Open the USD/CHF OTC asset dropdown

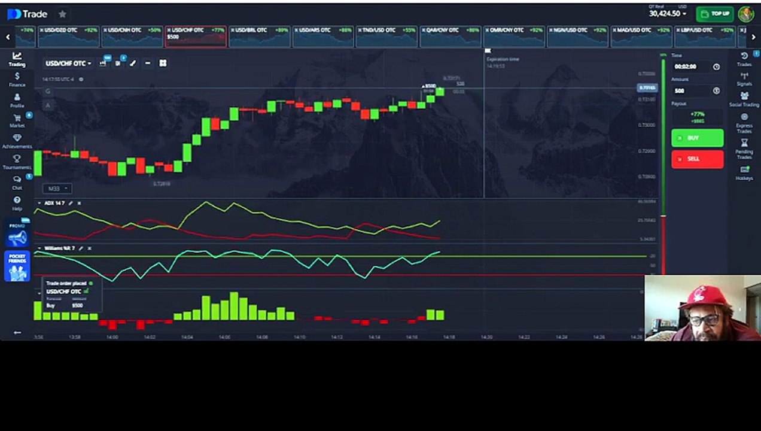pyautogui.click(x=69, y=63)
